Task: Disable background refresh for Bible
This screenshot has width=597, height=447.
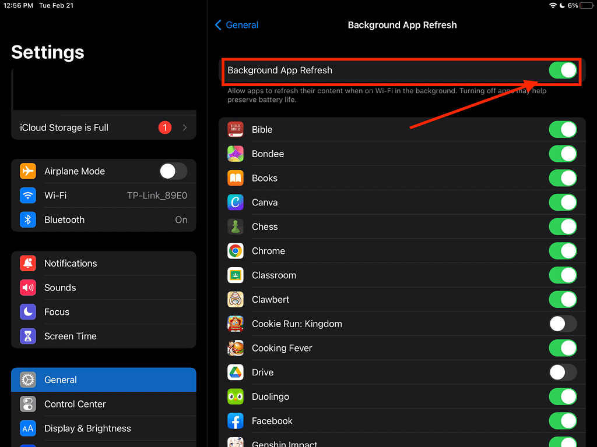Action: (563, 130)
